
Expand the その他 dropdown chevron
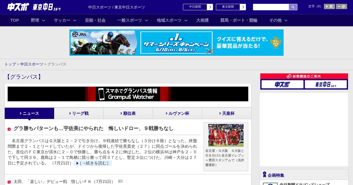(x=286, y=20)
